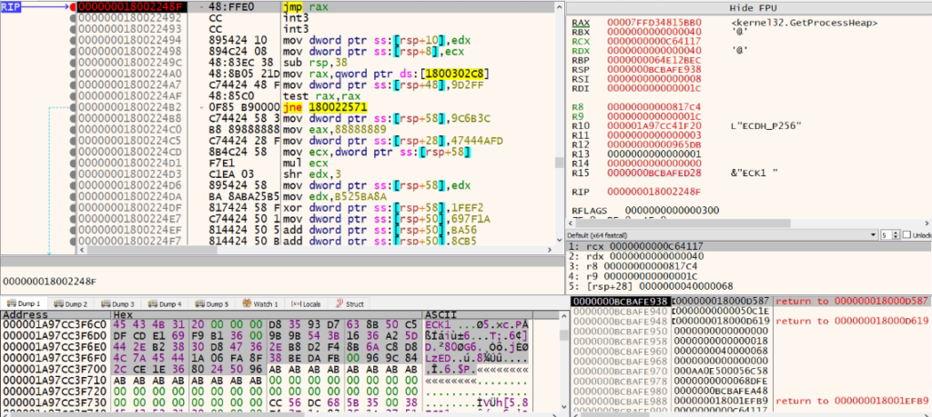This screenshot has width=932, height=417.
Task: Toggle breakpoint dot at address 000000018002248F
Action: (x=73, y=7)
